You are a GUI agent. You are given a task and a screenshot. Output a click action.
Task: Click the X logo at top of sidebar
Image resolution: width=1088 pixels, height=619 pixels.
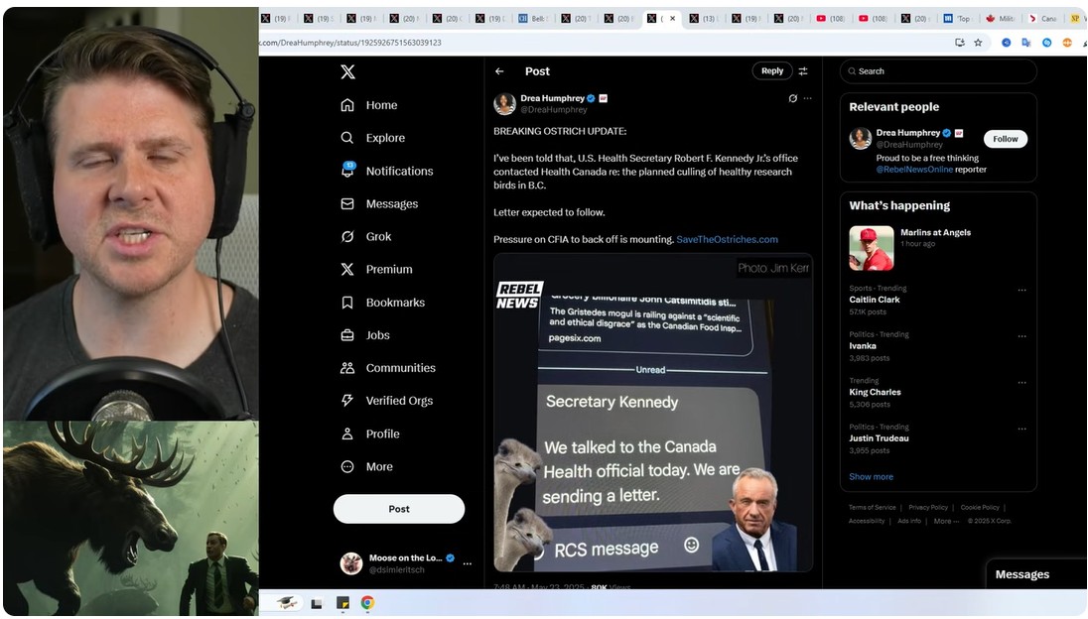click(347, 71)
